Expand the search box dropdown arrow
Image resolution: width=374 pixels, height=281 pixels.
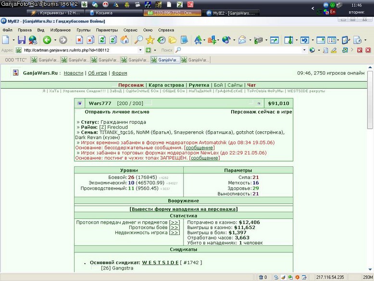click(304, 50)
